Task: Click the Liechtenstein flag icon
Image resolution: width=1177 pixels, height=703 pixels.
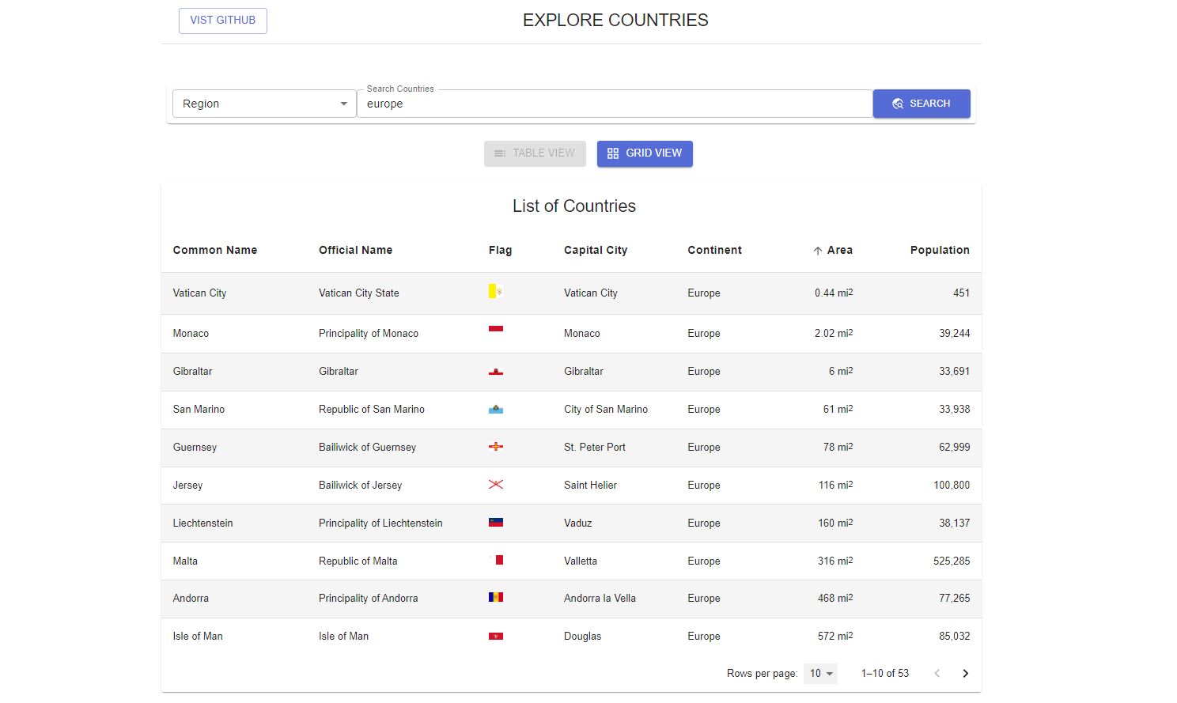Action: [x=496, y=522]
